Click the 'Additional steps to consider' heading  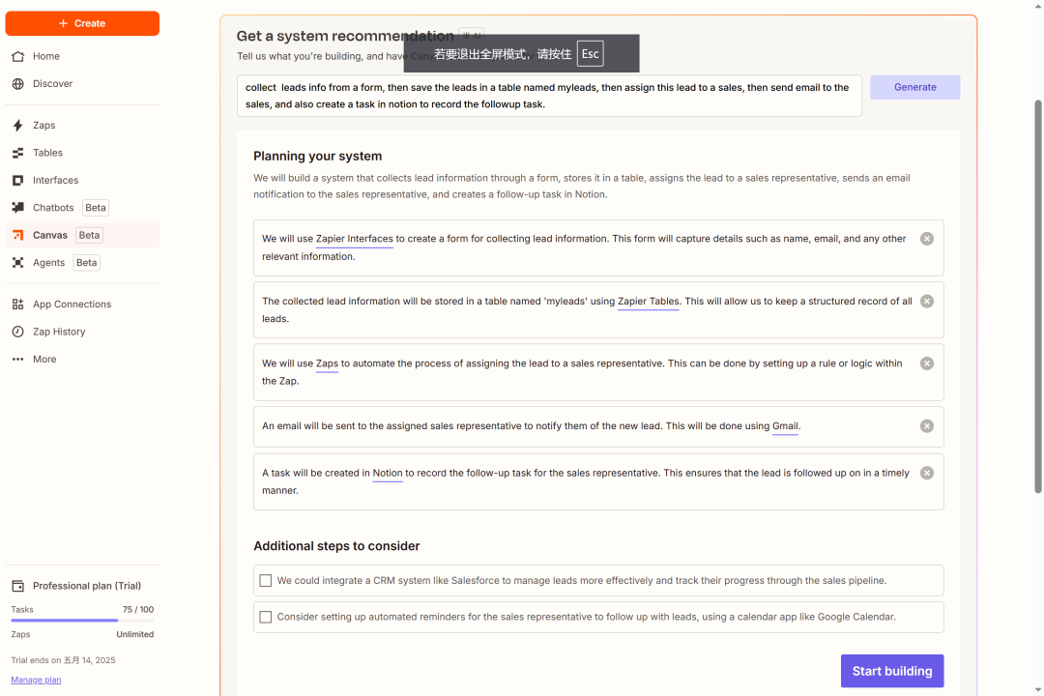tap(336, 546)
